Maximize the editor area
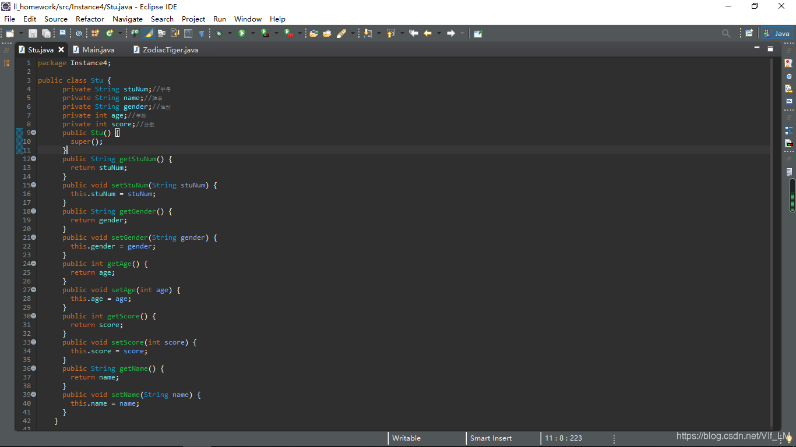Image resolution: width=796 pixels, height=447 pixels. point(770,49)
